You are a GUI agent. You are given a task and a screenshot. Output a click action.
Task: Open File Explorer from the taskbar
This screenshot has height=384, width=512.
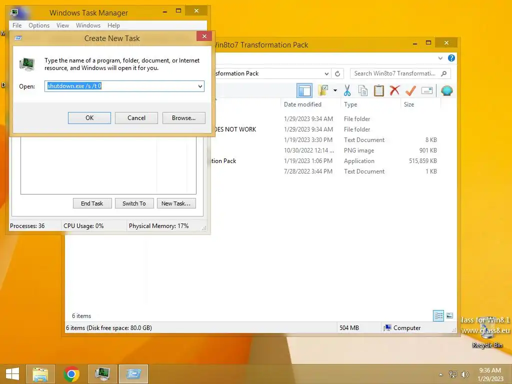[40, 374]
